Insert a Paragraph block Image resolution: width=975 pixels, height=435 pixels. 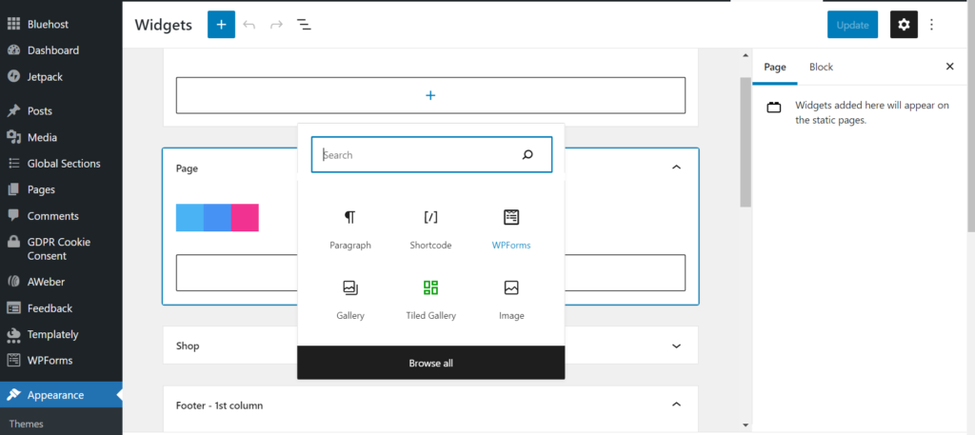pyautogui.click(x=350, y=228)
